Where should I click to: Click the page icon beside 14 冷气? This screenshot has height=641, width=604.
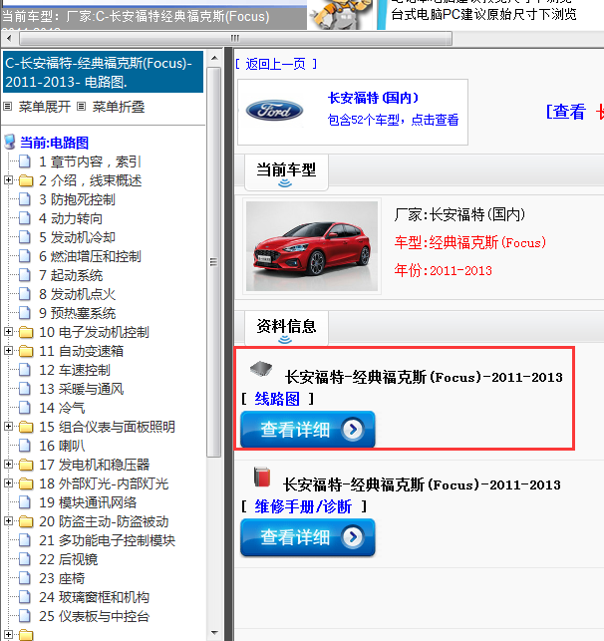click(x=25, y=408)
